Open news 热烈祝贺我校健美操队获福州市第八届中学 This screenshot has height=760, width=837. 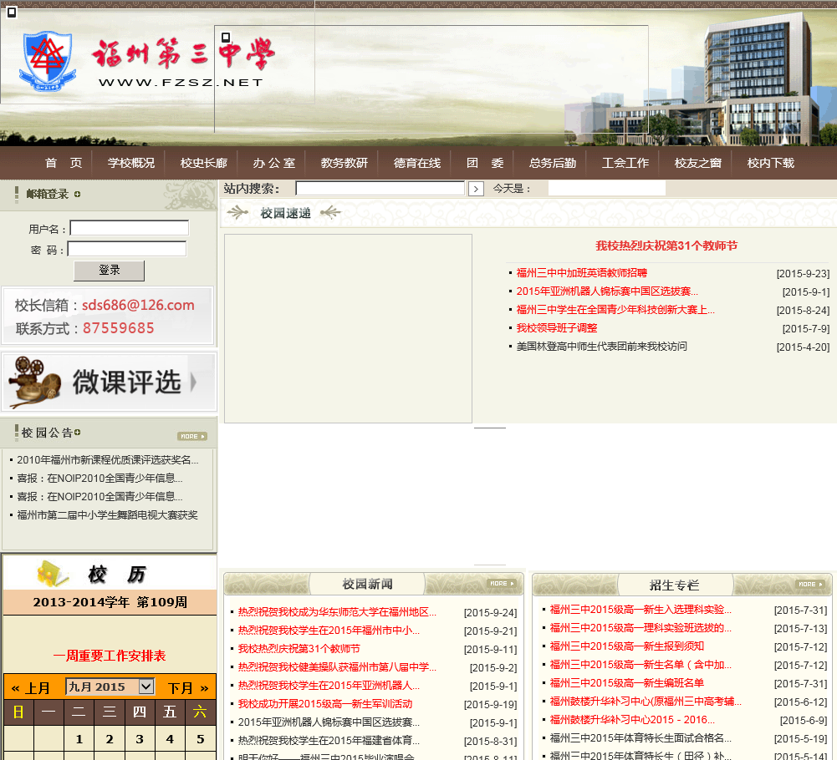[337, 667]
